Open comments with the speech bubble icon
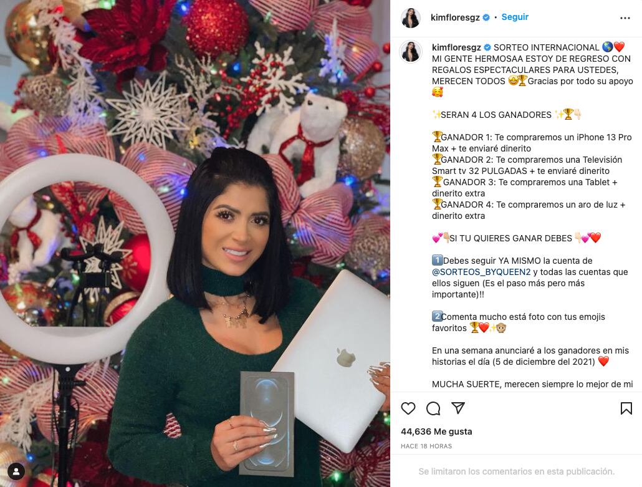The width and height of the screenshot is (642, 487). [x=433, y=408]
